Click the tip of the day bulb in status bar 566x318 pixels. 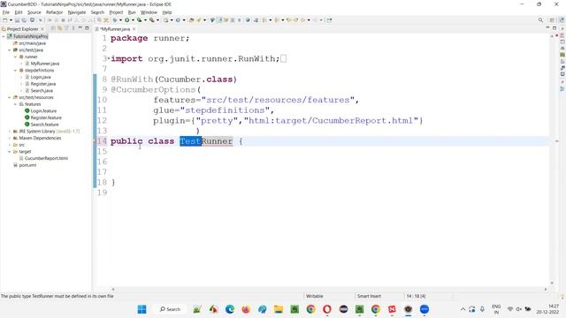(562, 296)
